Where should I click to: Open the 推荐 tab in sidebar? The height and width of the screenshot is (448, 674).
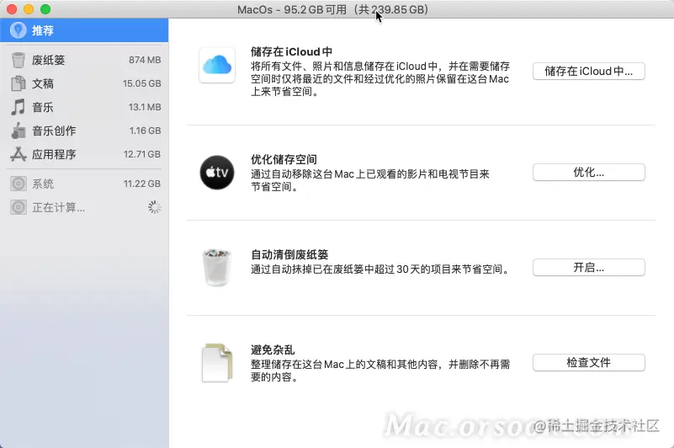tap(84, 30)
